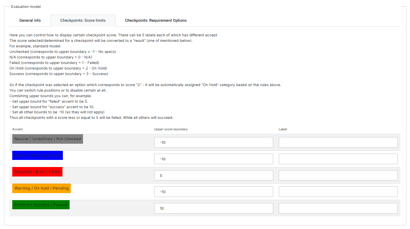Click the Upper score boundary column header
The image size is (410, 229).
point(171,129)
